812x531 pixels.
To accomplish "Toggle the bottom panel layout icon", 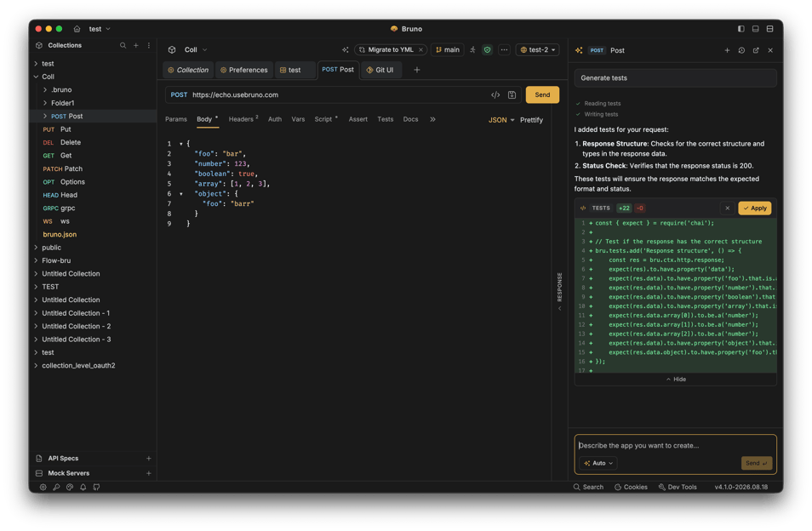I will coord(756,29).
